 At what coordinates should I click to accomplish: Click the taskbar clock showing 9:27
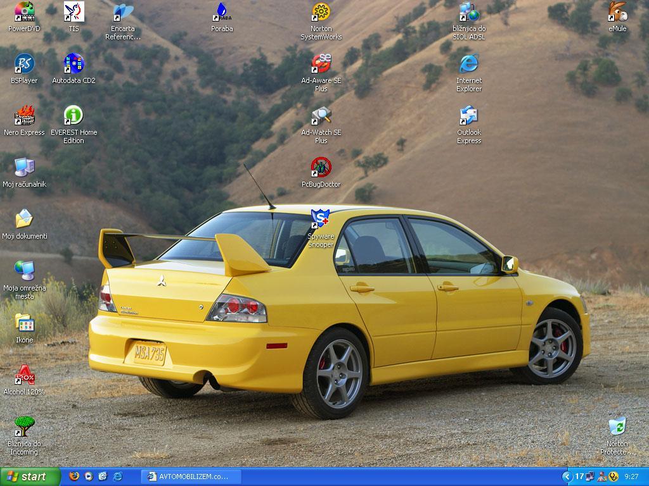pos(632,477)
